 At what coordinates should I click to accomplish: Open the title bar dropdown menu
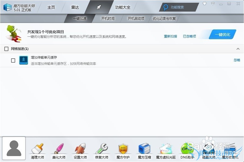pyautogui.click(x=213, y=4)
